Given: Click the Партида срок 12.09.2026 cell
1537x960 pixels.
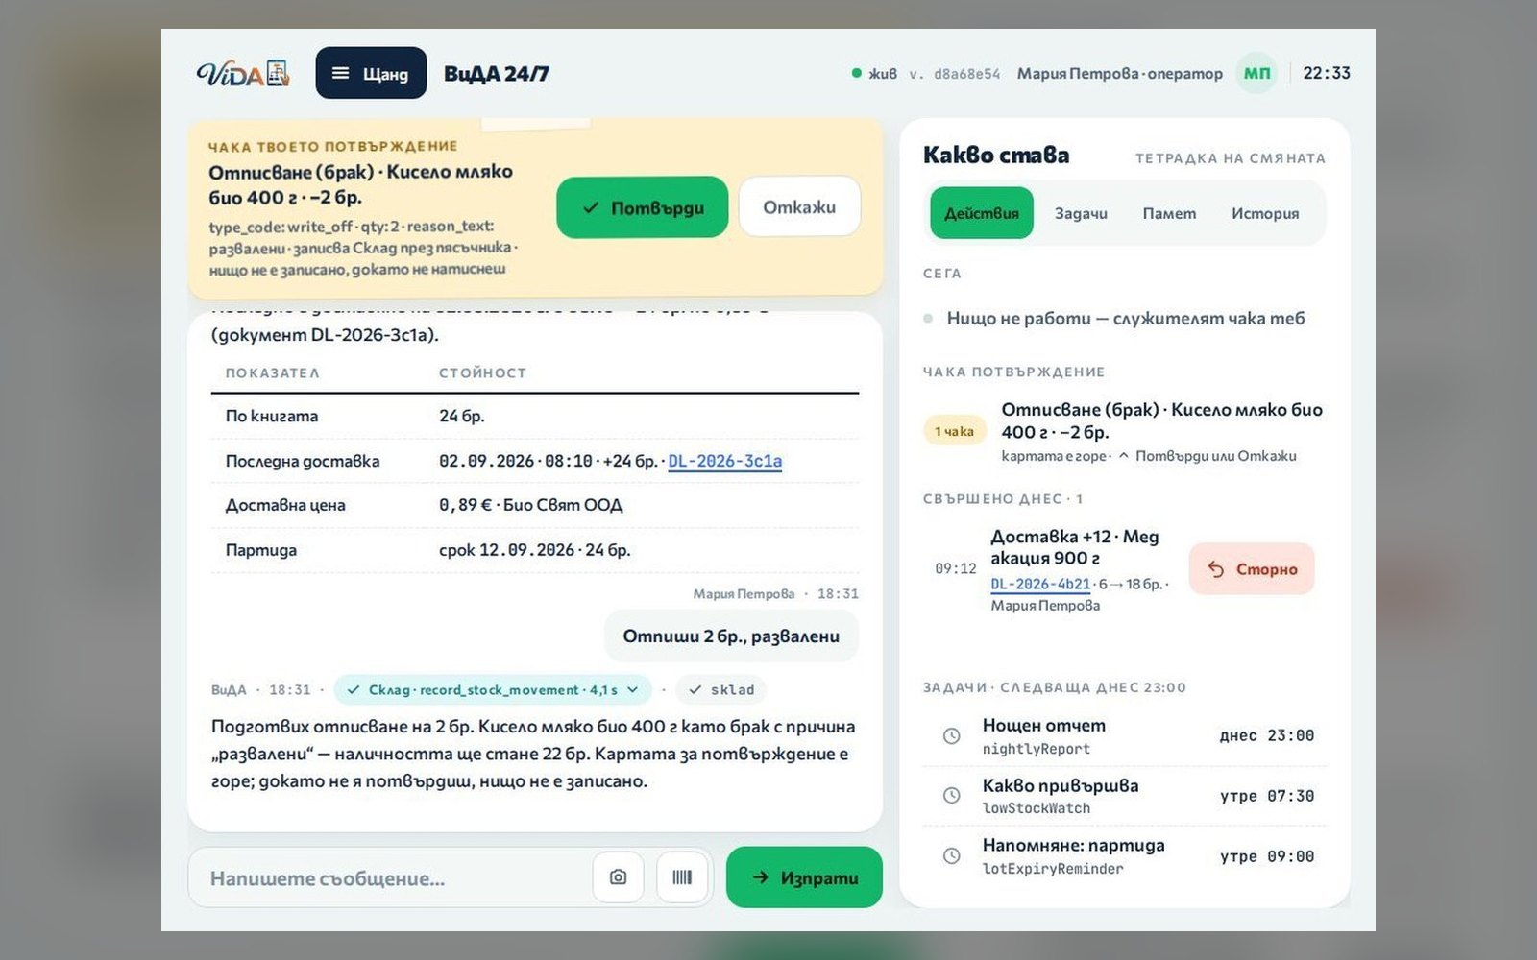Looking at the screenshot, I should (535, 550).
